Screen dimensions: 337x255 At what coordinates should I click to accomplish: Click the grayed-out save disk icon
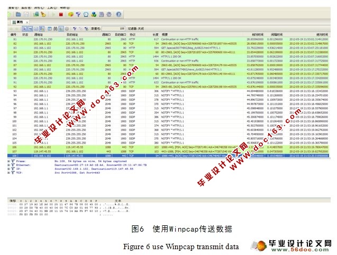click(x=26, y=14)
